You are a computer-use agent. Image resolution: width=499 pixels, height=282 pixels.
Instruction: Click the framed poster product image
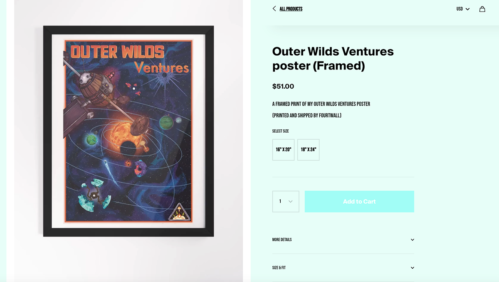128,131
